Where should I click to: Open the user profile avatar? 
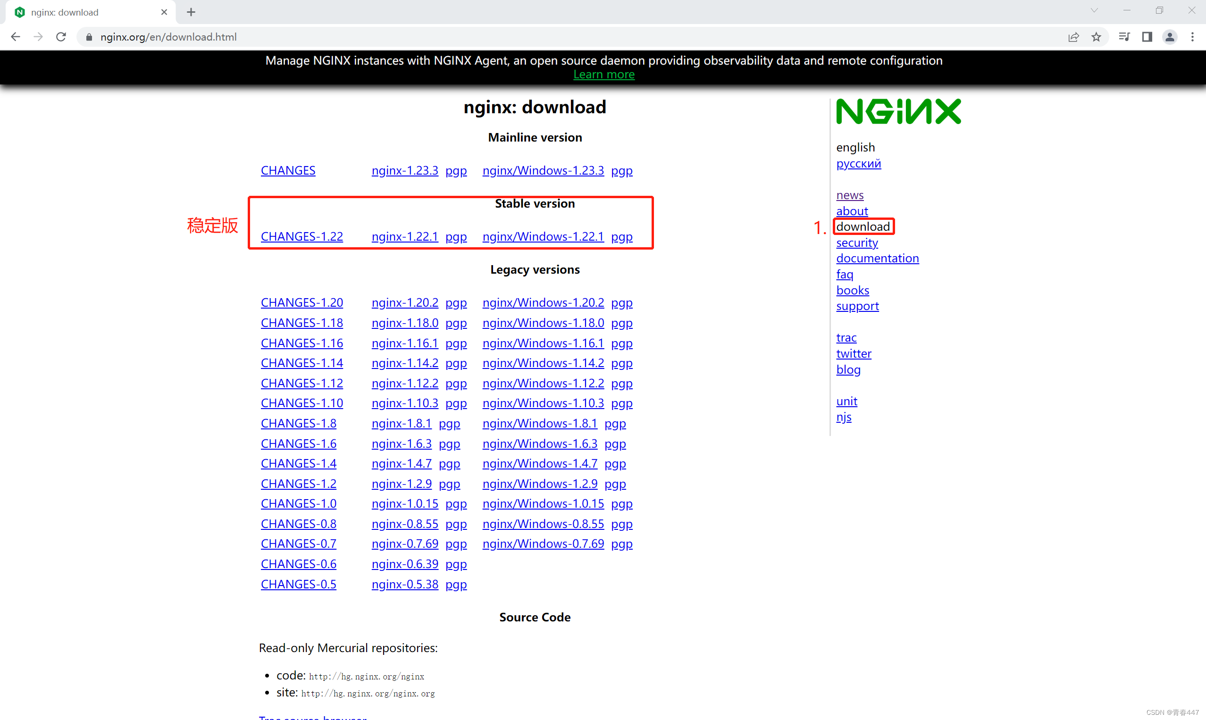[x=1170, y=37]
